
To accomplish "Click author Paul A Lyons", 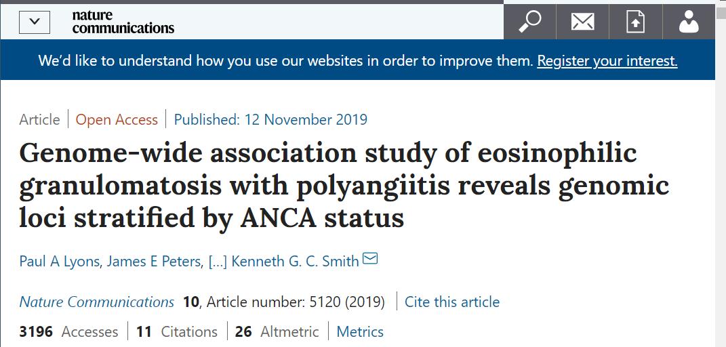I will (60, 262).
